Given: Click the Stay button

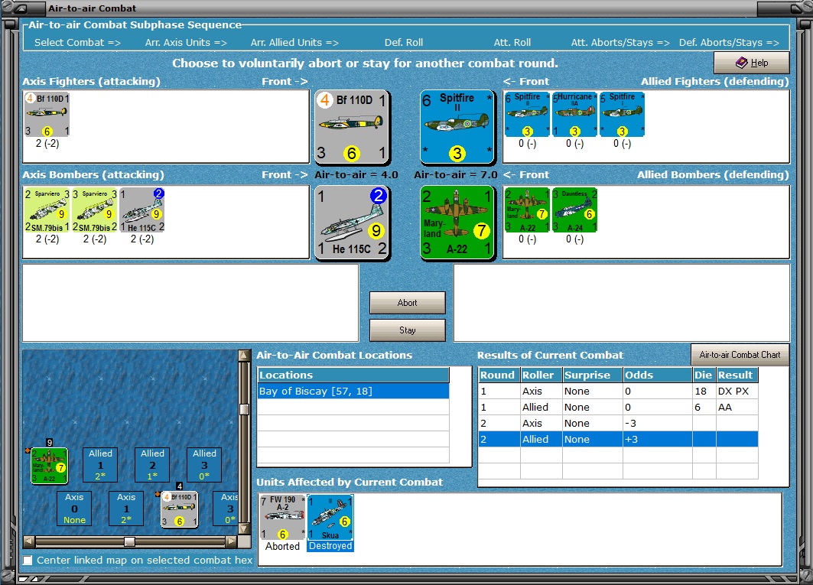Looking at the screenshot, I should point(407,330).
